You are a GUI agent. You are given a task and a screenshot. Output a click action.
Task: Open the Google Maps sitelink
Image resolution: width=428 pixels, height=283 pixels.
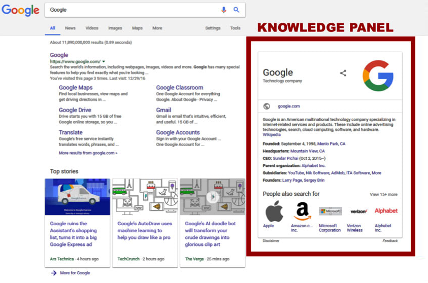tap(76, 88)
